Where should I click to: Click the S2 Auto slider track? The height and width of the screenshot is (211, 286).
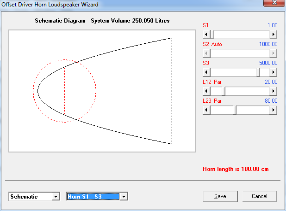tap(240, 53)
